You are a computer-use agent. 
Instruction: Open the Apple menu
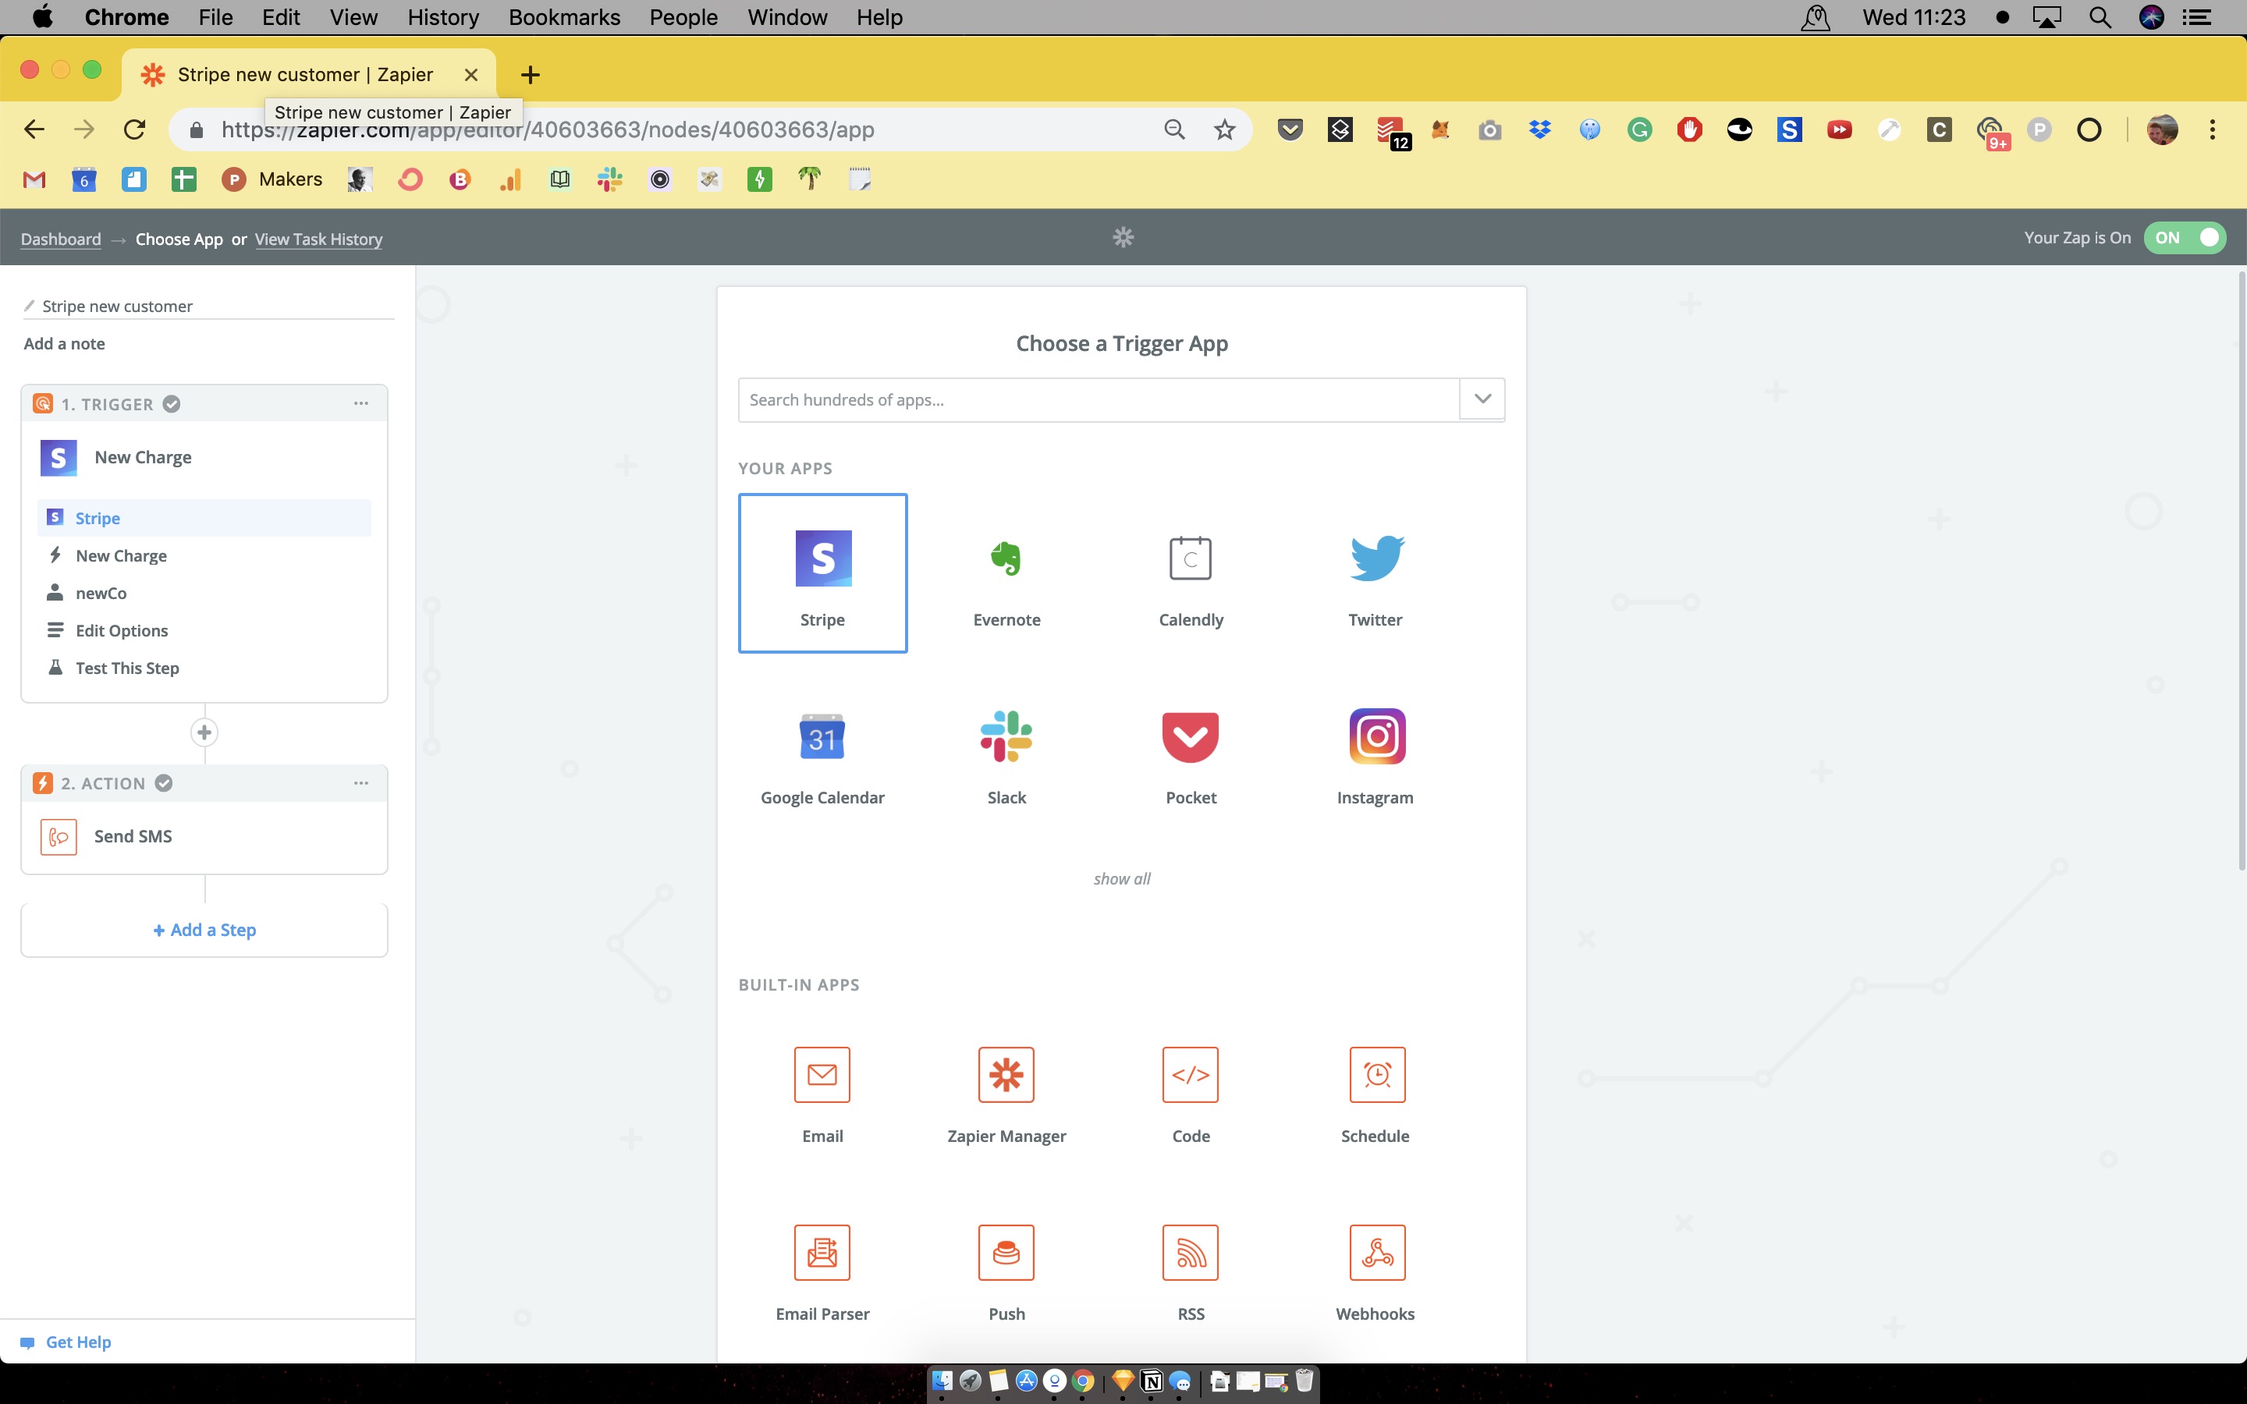[x=43, y=18]
